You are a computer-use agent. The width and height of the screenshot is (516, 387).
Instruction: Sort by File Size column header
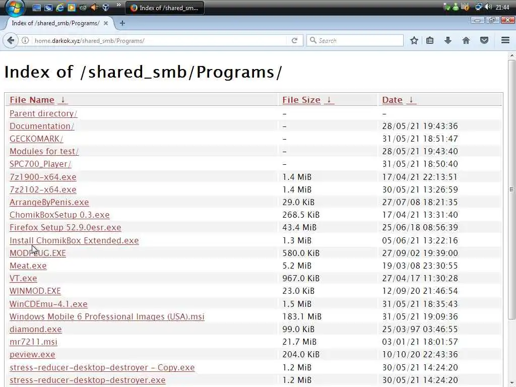coord(301,100)
